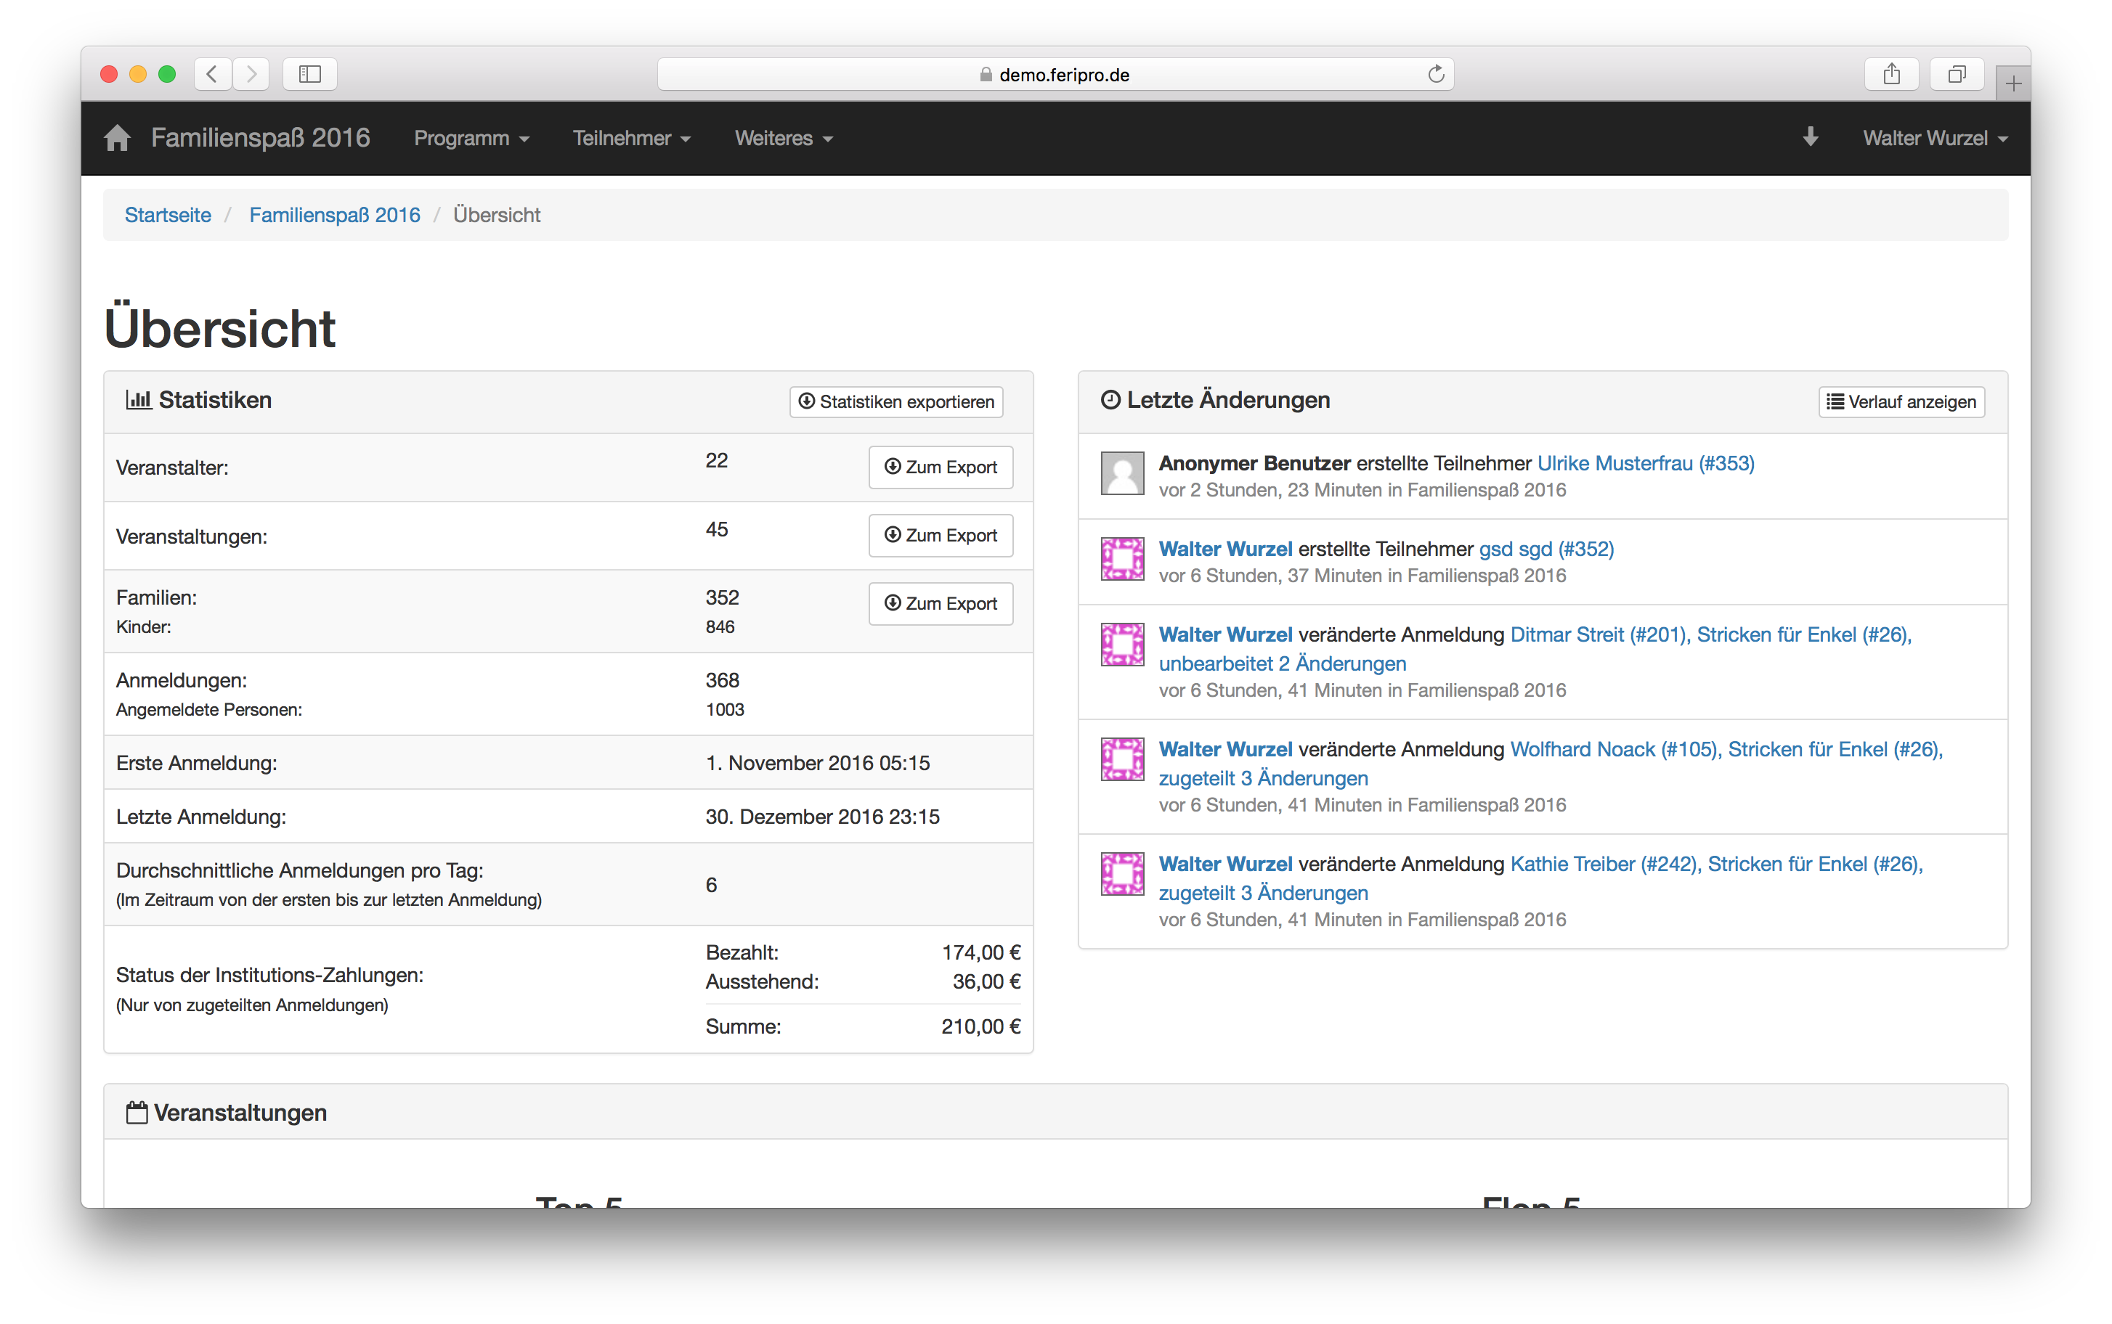Click Verlauf anzeigen button
This screenshot has width=2112, height=1324.
coord(1901,402)
